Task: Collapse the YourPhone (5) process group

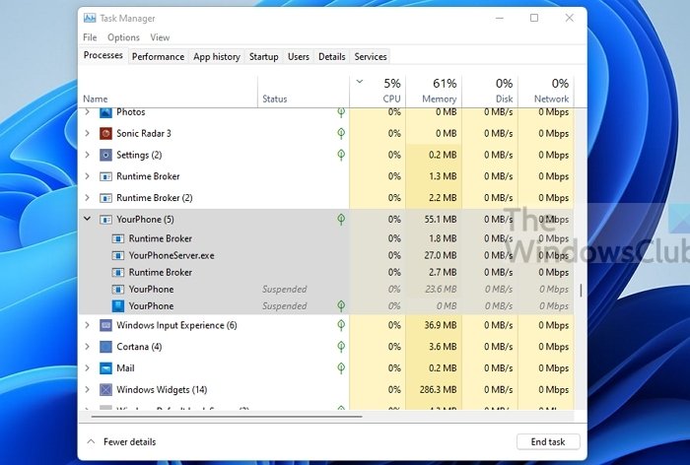Action: click(x=88, y=219)
